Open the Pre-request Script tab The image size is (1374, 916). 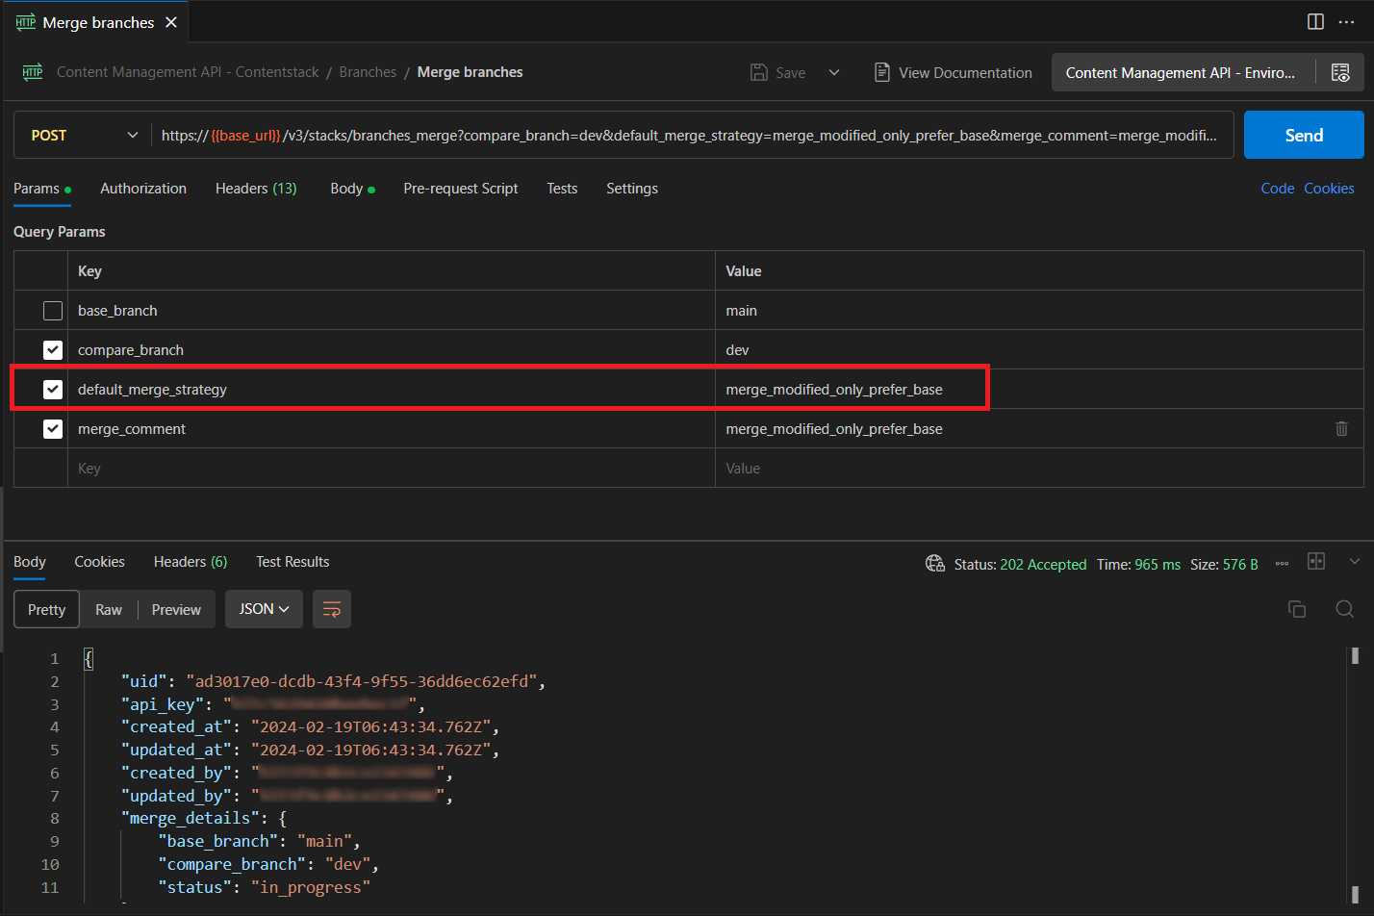(461, 189)
